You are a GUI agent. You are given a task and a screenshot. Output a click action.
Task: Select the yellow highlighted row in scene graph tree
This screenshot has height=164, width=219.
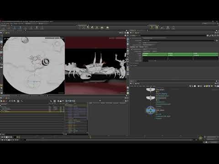[x=32, y=112]
